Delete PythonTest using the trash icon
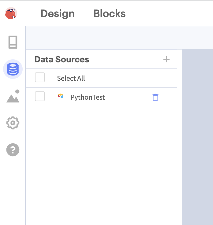The width and height of the screenshot is (213, 225). pyautogui.click(x=155, y=98)
